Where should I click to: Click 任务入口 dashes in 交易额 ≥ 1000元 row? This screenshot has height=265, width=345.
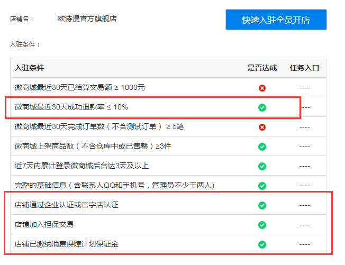click(304, 88)
